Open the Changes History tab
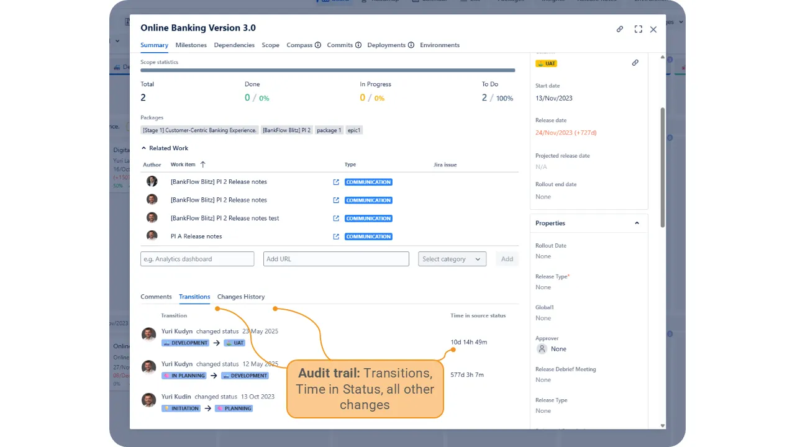This screenshot has width=795, height=447. click(240, 297)
